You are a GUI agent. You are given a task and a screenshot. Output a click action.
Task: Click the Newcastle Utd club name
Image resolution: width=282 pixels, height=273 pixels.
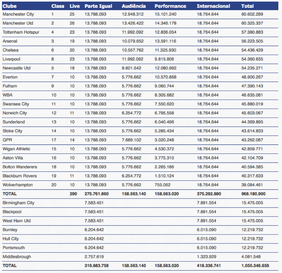point(16,68)
